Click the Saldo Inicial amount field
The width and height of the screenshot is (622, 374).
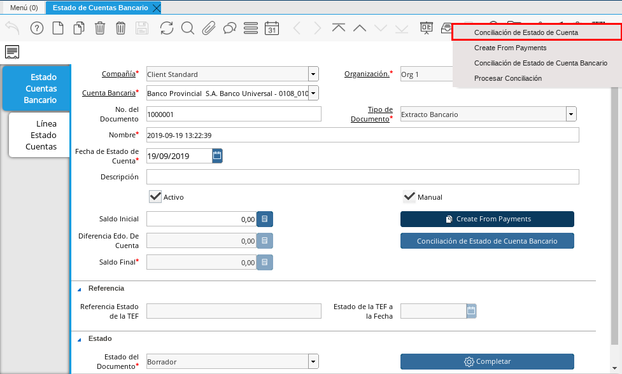202,219
